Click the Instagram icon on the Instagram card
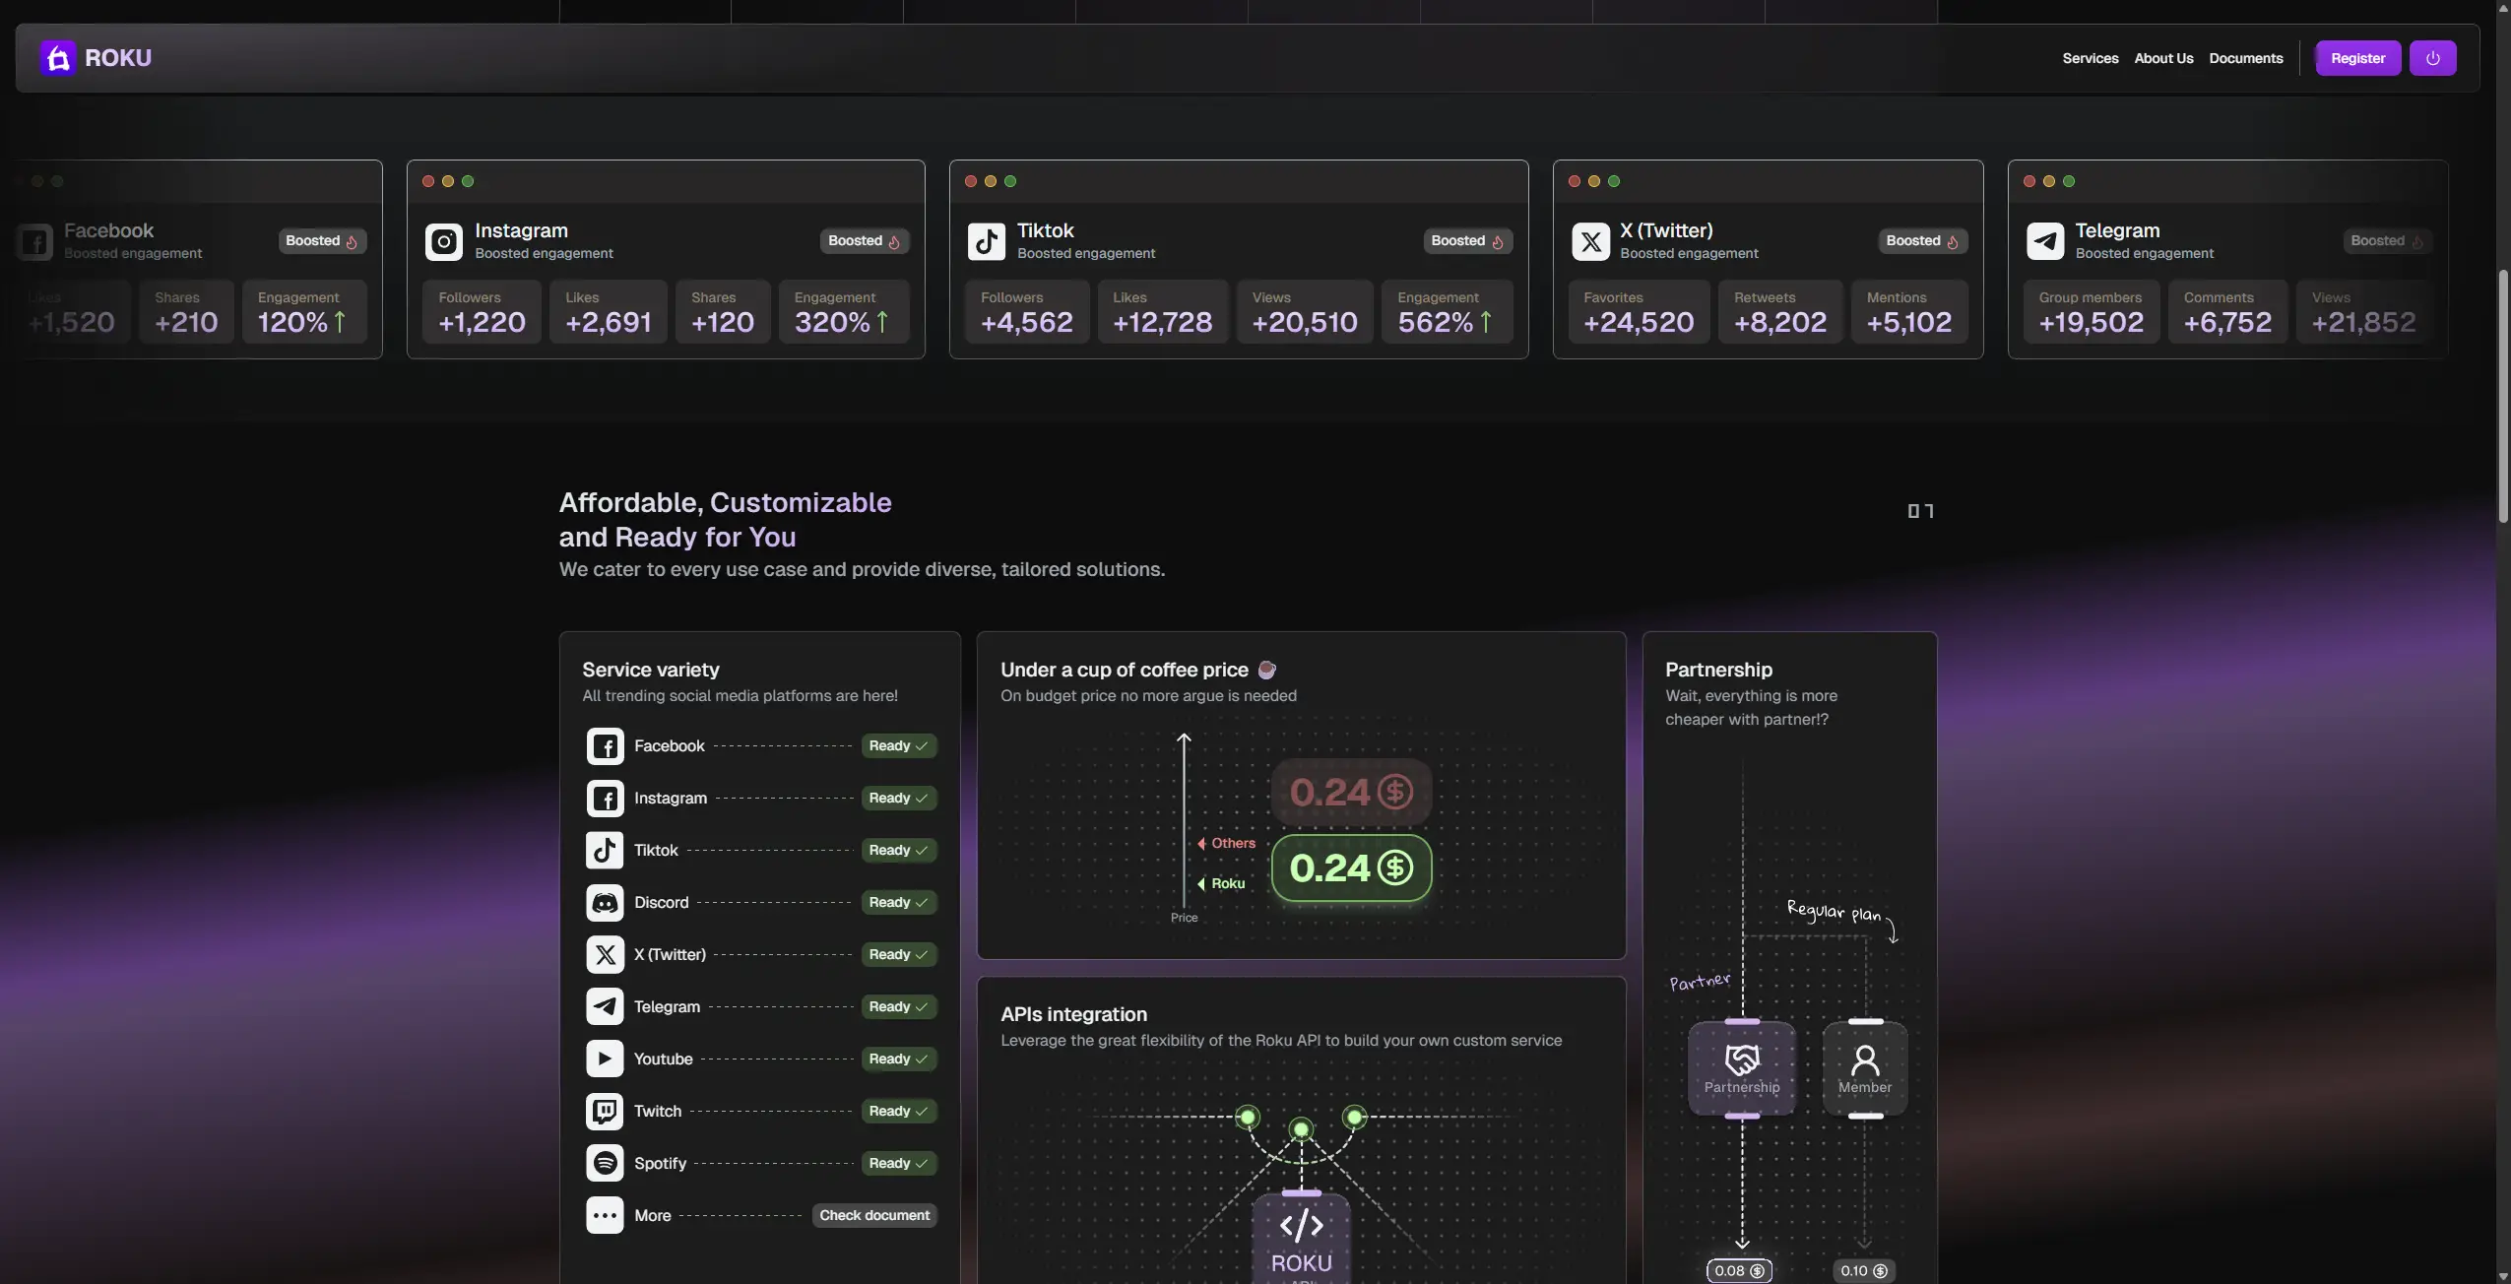This screenshot has height=1284, width=2511. (443, 241)
